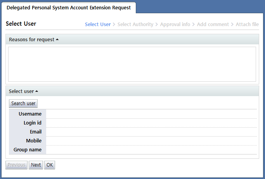Screen dimensions: 265x179
Task: Open the Approval info step
Action: [x=175, y=24]
